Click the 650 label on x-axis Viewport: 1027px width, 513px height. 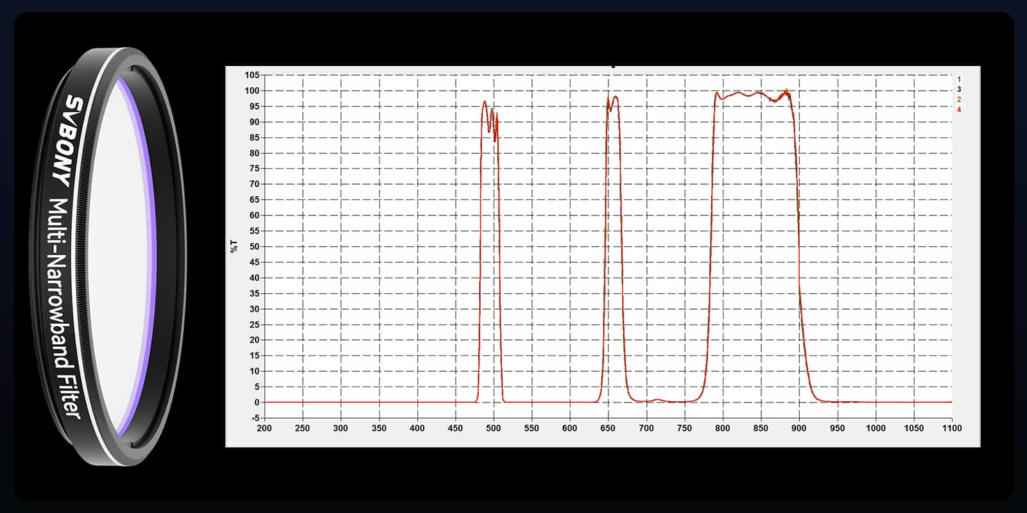coord(607,428)
